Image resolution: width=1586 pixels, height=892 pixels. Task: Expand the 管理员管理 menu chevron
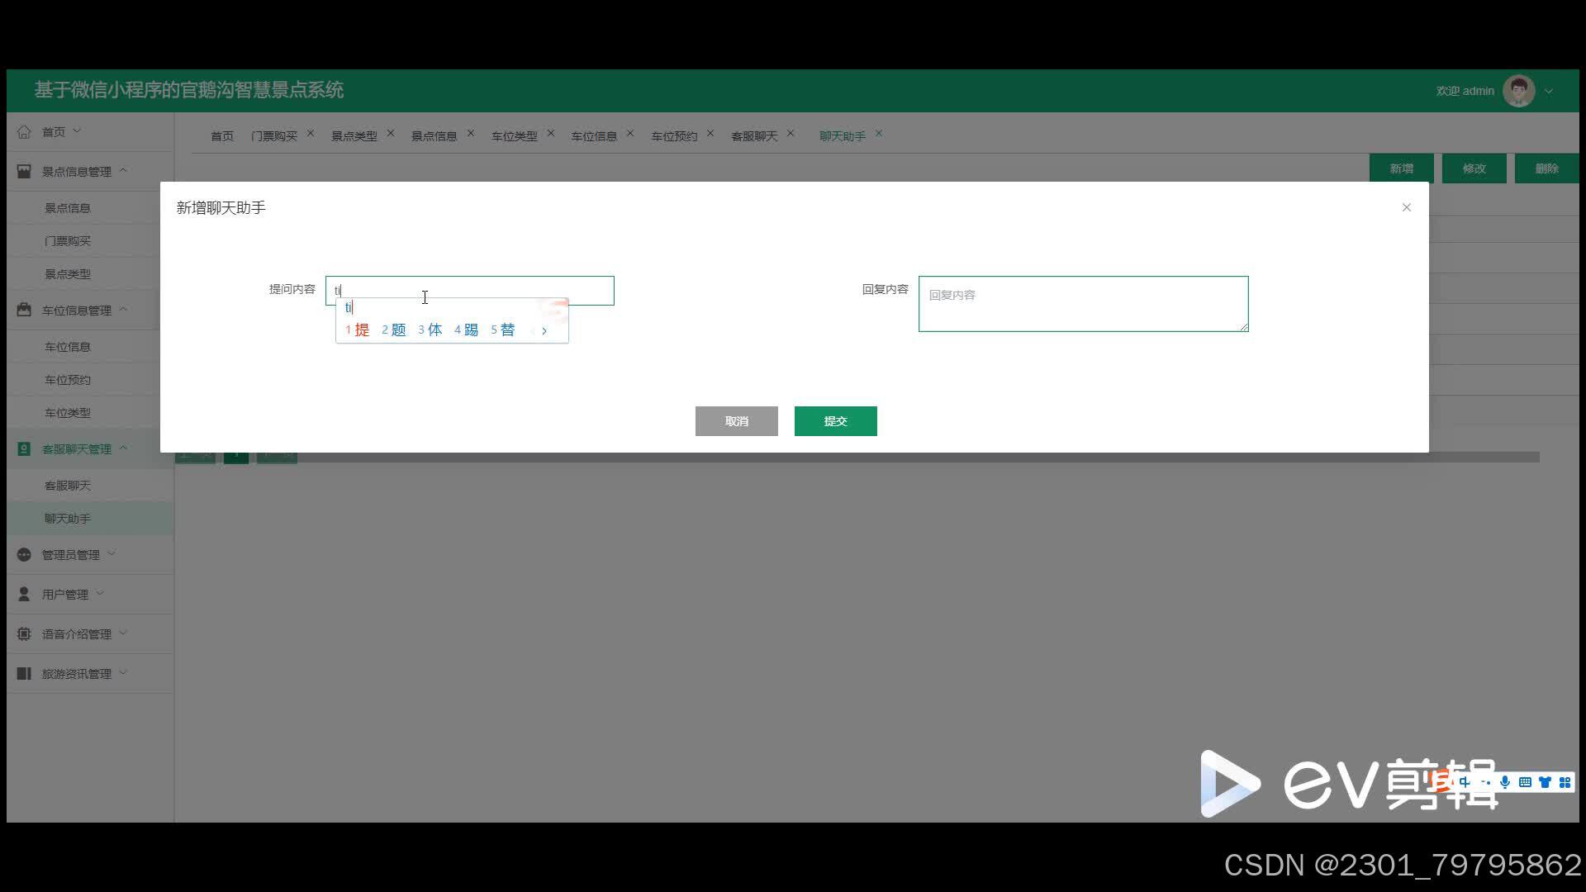(112, 553)
